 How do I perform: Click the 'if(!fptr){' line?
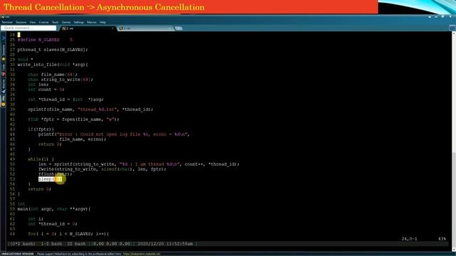tap(41, 129)
